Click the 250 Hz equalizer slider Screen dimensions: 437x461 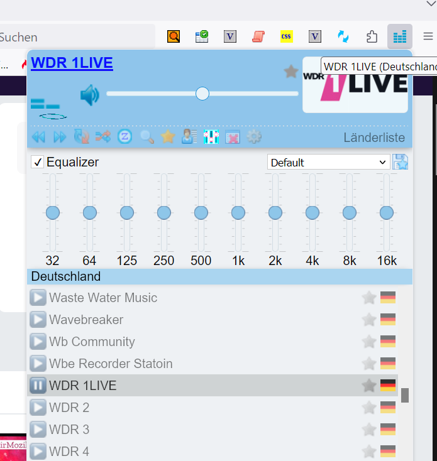click(164, 212)
